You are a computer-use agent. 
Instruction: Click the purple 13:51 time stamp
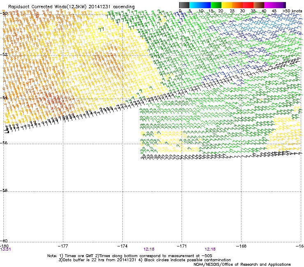pyautogui.click(x=5, y=249)
